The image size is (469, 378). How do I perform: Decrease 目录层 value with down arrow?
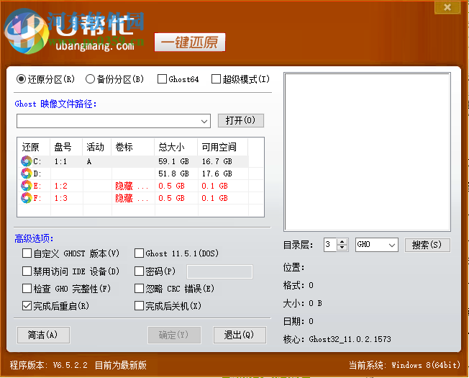[x=342, y=248]
